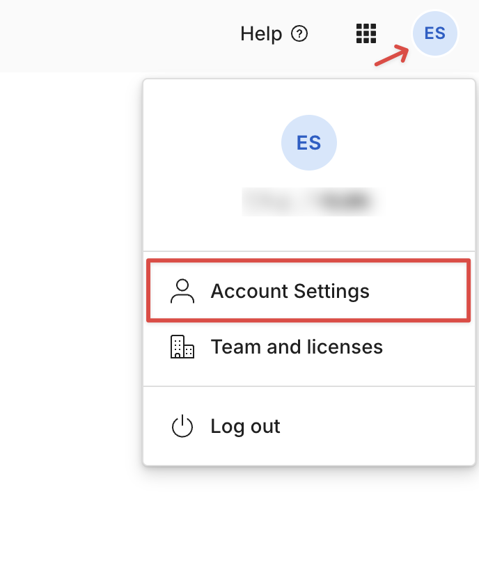Click the blurred user name in dropdown
Image resolution: width=479 pixels, height=561 pixels.
point(310,201)
